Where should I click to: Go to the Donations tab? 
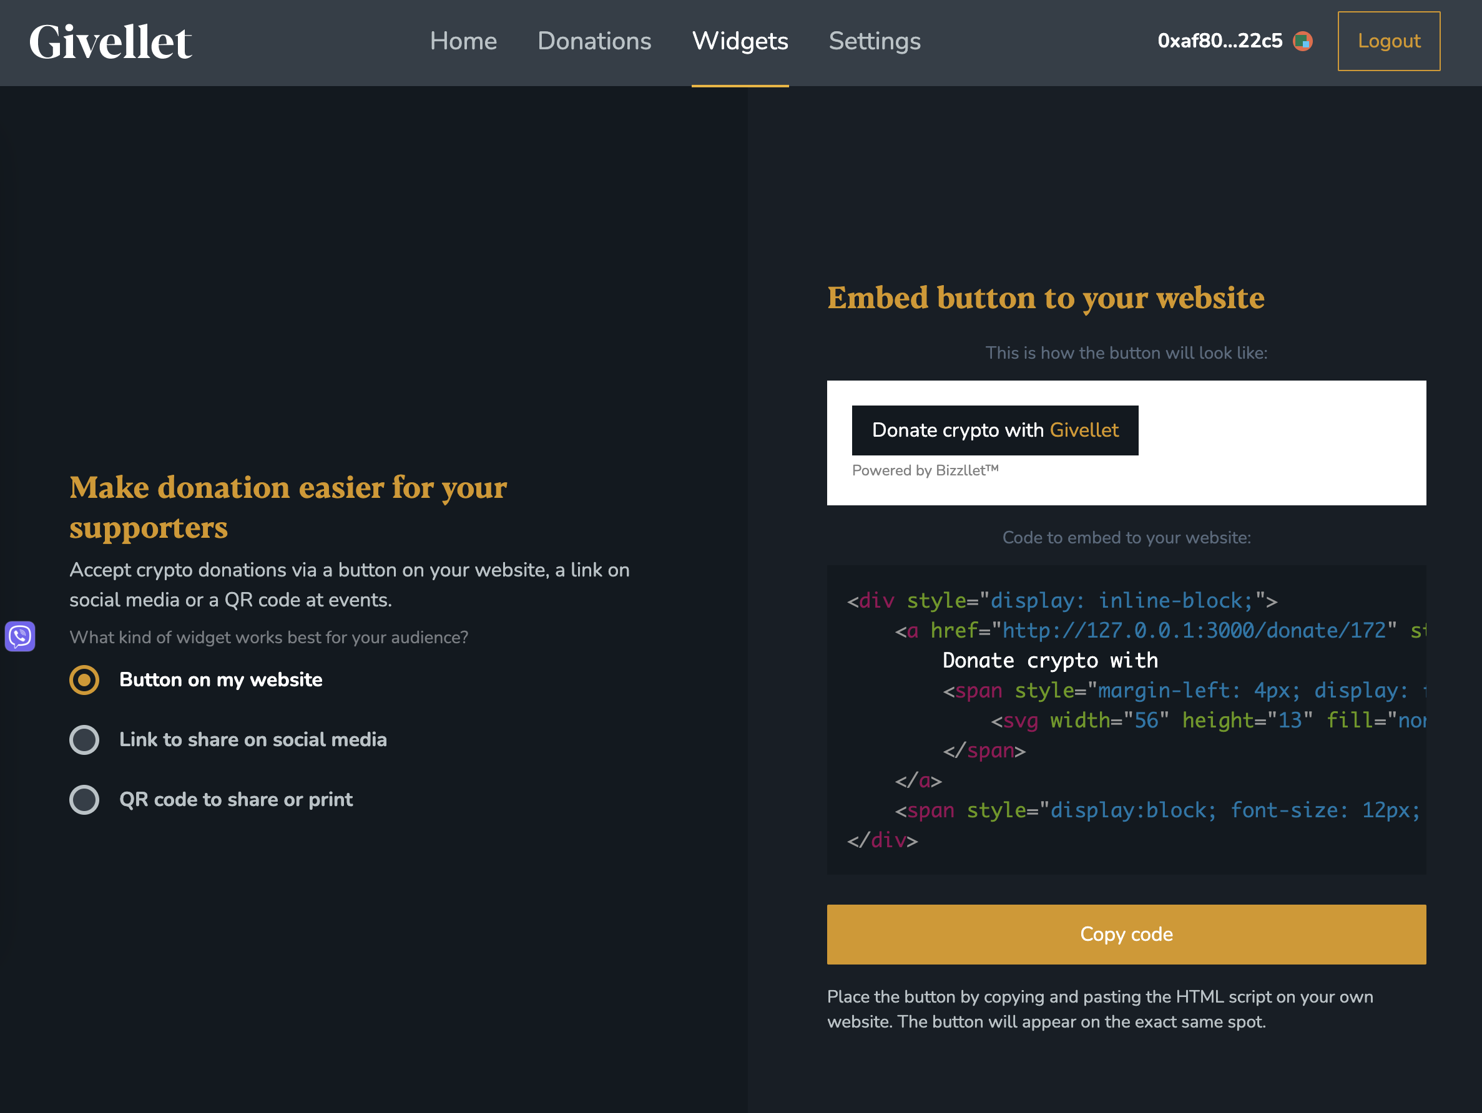point(594,42)
